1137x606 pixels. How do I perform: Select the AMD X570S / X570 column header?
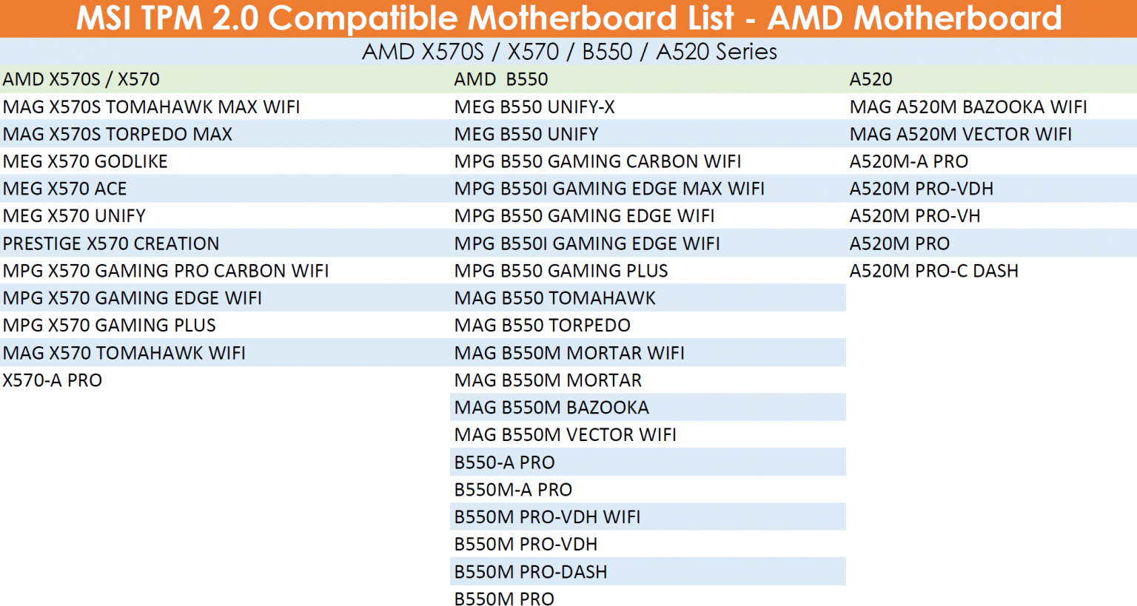[81, 79]
